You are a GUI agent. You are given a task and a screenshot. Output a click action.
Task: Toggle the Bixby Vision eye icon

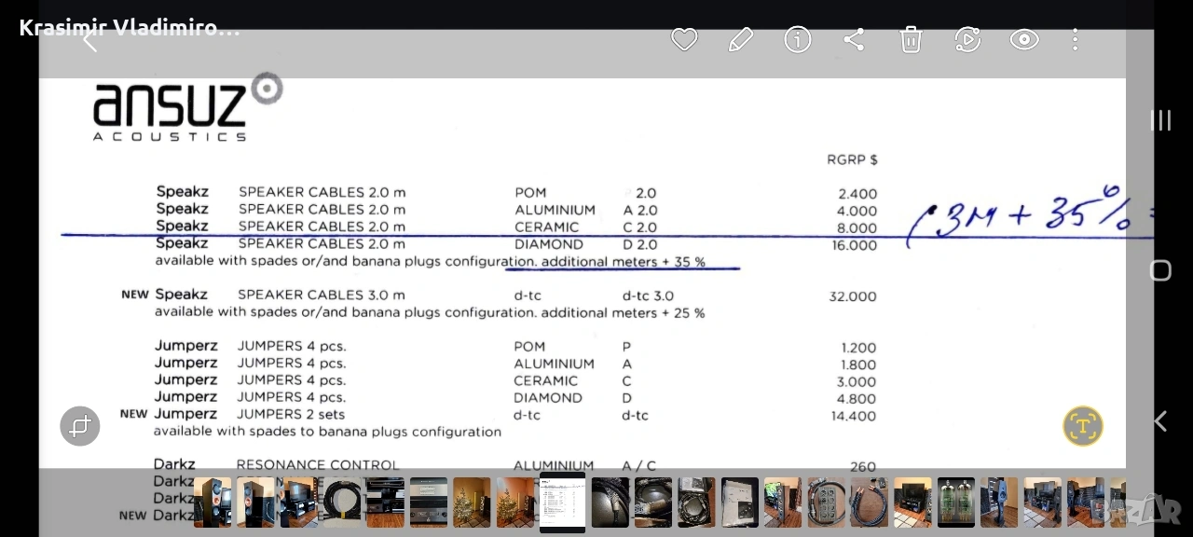[1024, 39]
